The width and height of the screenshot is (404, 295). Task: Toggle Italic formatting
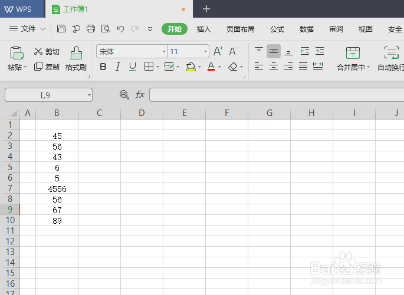(118, 67)
